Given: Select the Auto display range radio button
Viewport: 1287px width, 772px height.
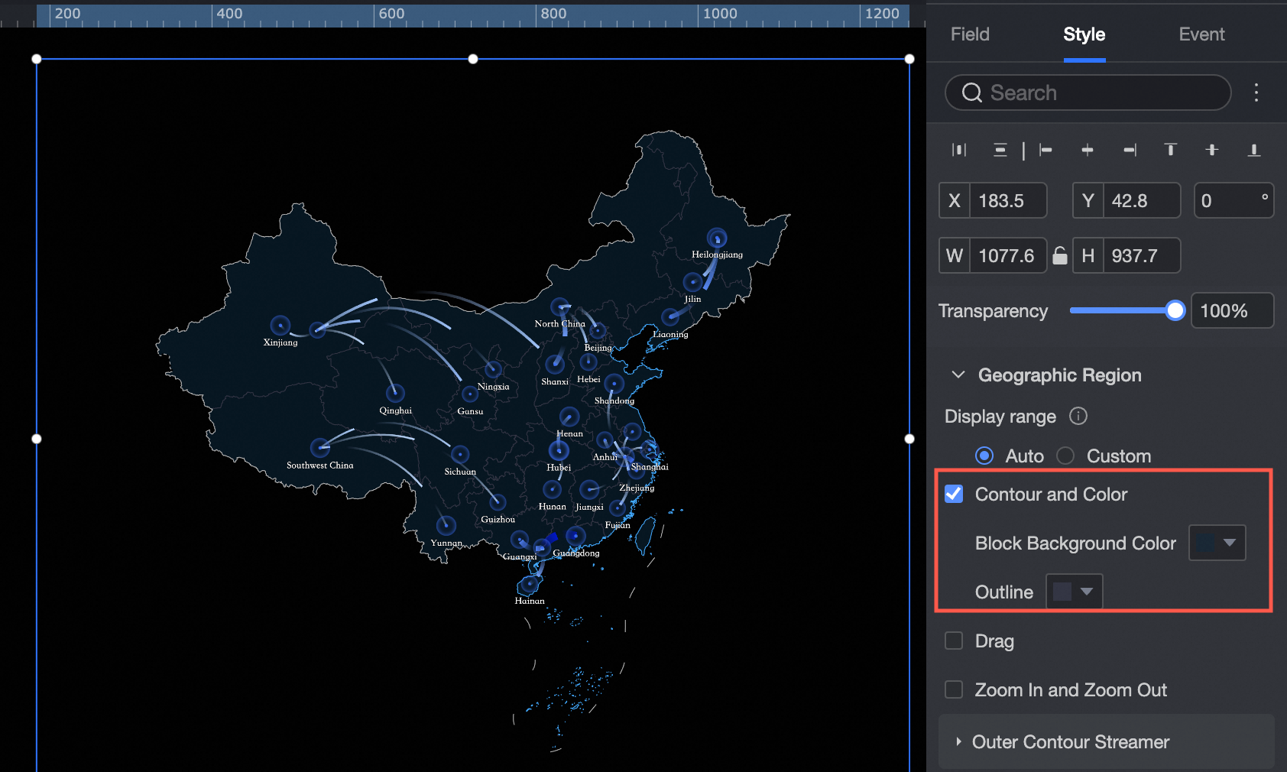Looking at the screenshot, I should (x=984, y=456).
